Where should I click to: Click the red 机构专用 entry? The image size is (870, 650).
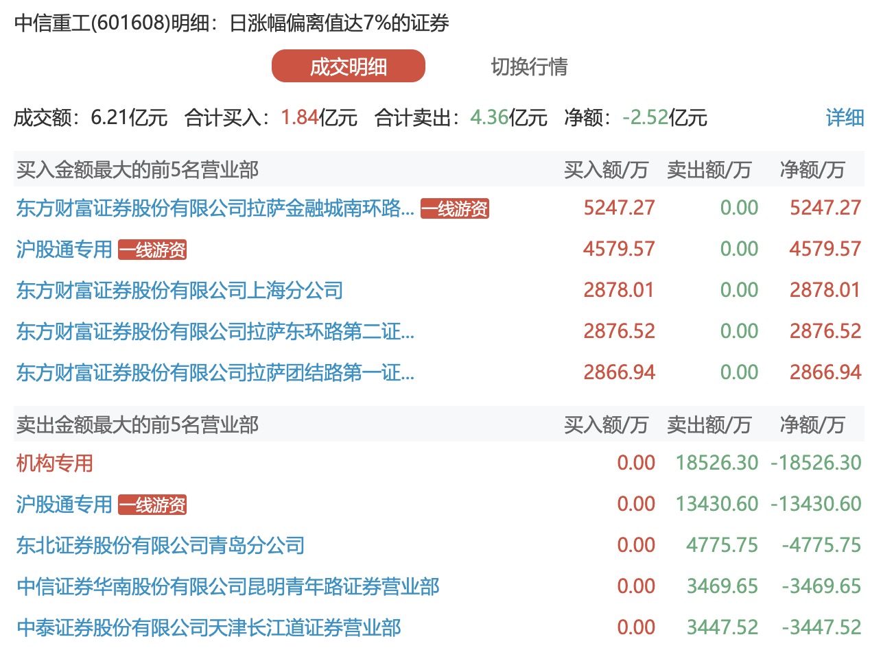tap(54, 464)
